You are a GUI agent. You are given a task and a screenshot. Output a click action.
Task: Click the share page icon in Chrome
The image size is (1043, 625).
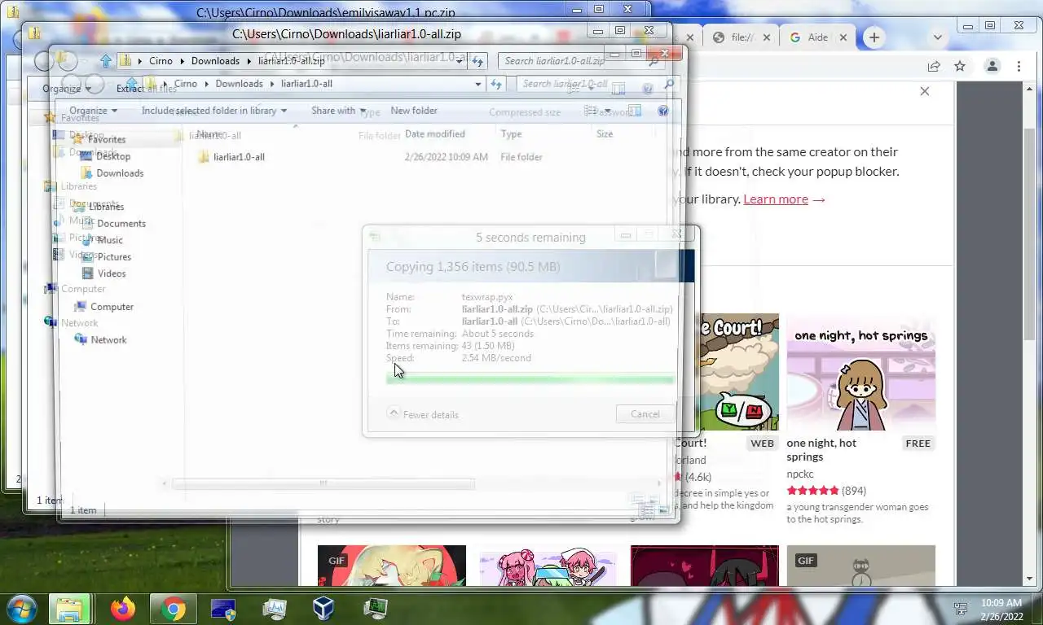(x=934, y=67)
